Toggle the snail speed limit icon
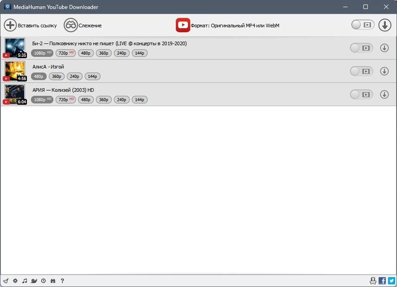Image resolution: width=397 pixels, height=287 pixels. (34, 281)
